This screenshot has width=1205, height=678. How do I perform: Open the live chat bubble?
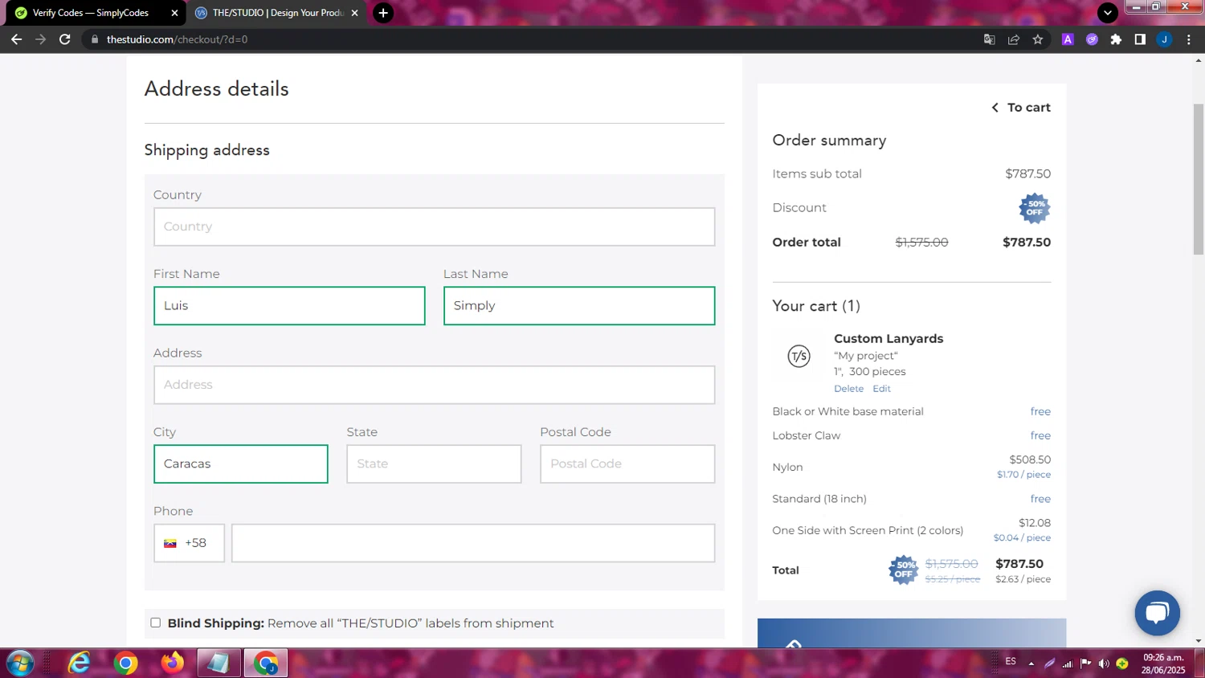[1157, 613]
